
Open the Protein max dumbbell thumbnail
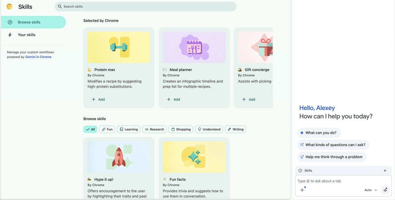click(x=119, y=47)
